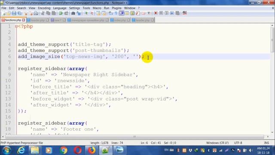
Task: Toggle INS insert mode in status bar
Action: pyautogui.click(x=266, y=143)
